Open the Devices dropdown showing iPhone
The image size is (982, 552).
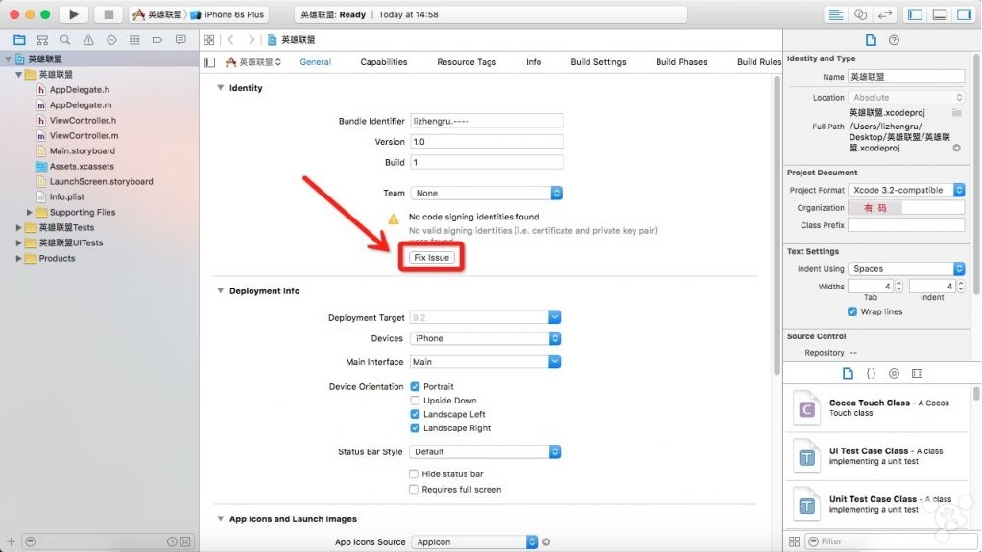[486, 338]
